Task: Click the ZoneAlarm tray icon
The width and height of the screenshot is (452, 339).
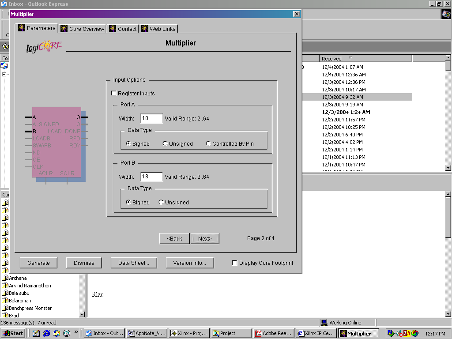Action: tap(407, 333)
